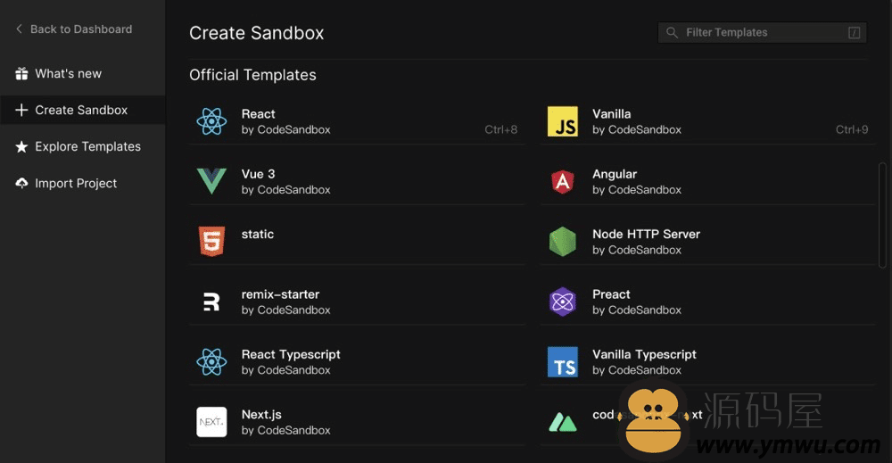Click the Angular red shield logo
Screen dimensions: 892x463
tap(563, 181)
